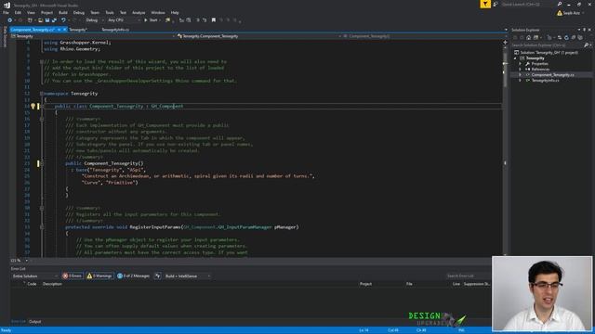The image size is (595, 334).
Task: Collapse the summary comment at line 16
Action: coord(42,119)
